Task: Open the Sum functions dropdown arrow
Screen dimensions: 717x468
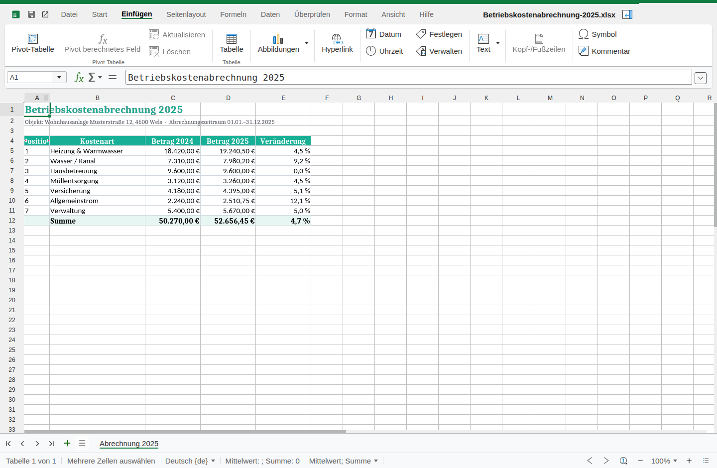Action: (100, 77)
